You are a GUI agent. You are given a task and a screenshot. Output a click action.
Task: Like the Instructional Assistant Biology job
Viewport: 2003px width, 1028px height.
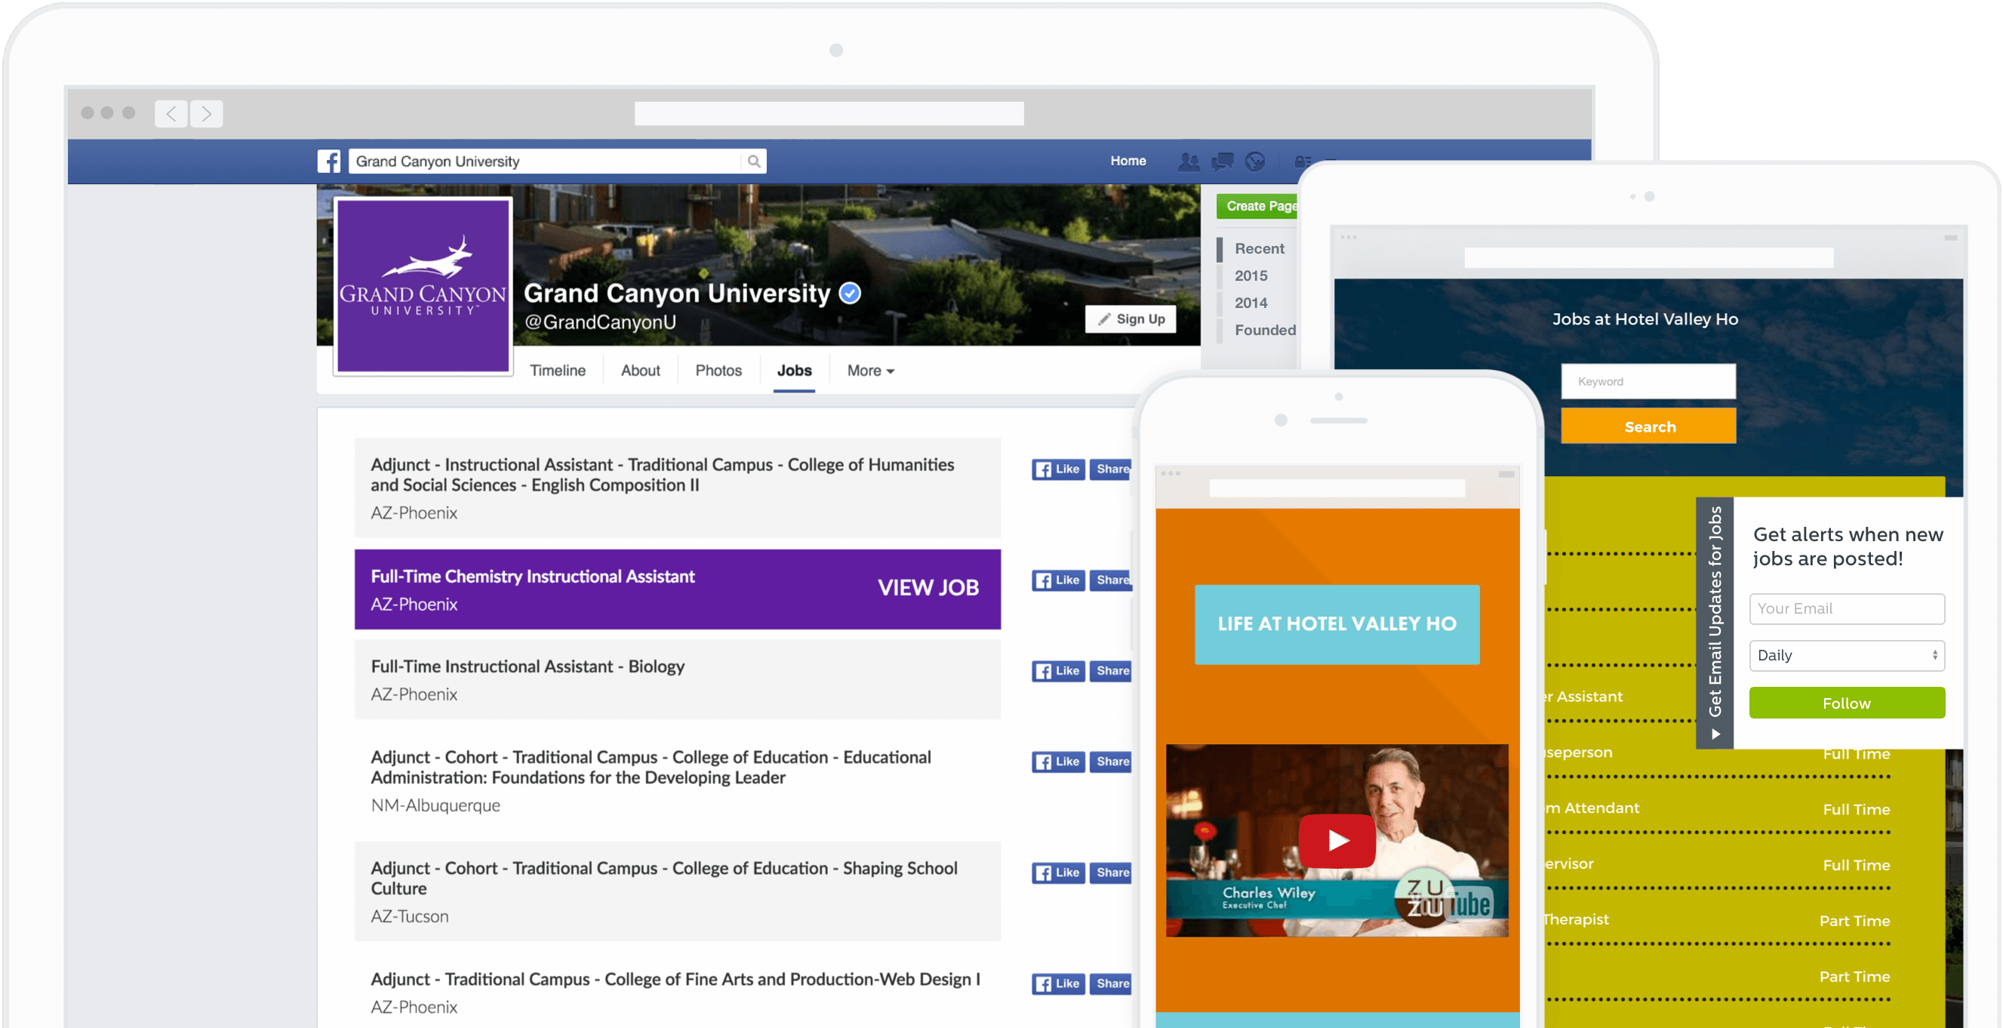(1058, 671)
